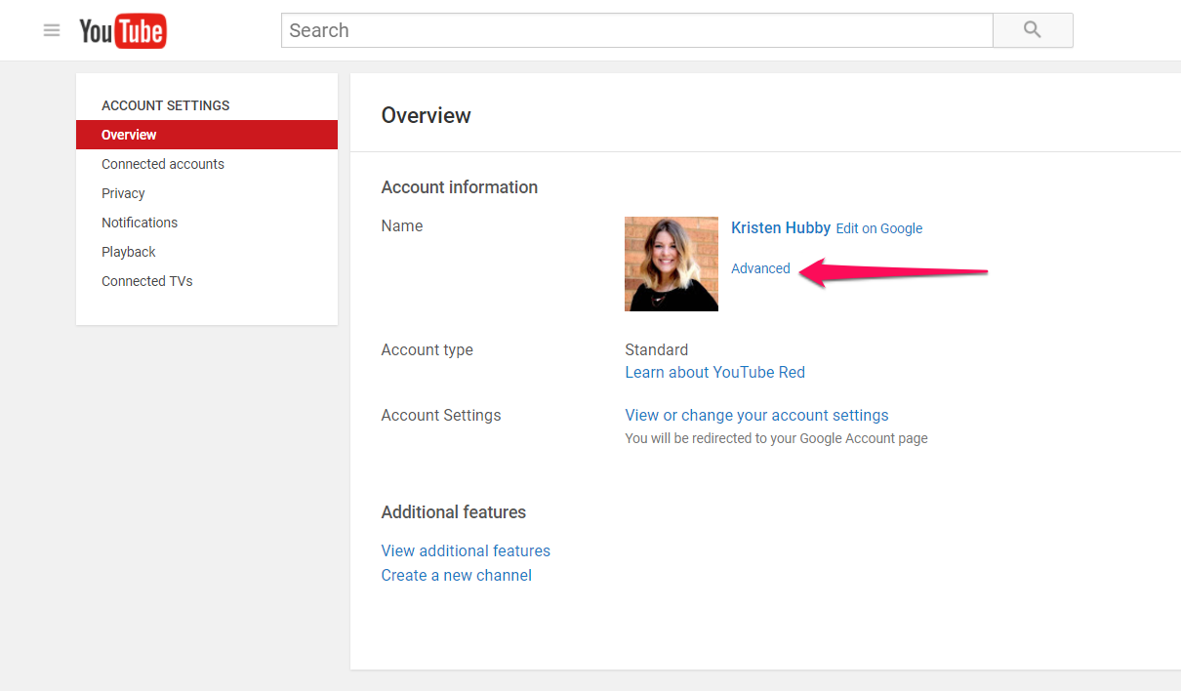The image size is (1181, 691).
Task: Click the Overview page heading
Action: 427,115
